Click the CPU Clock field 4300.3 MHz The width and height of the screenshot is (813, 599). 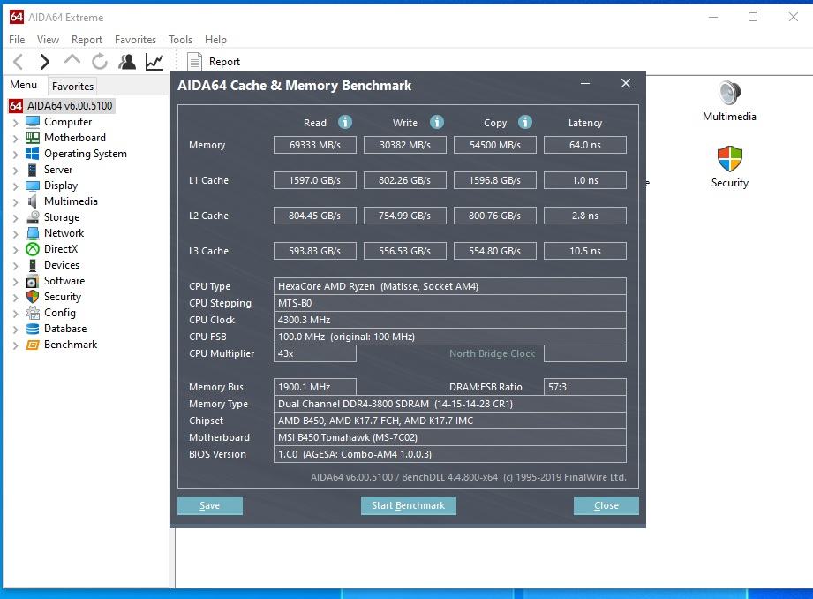coord(449,320)
